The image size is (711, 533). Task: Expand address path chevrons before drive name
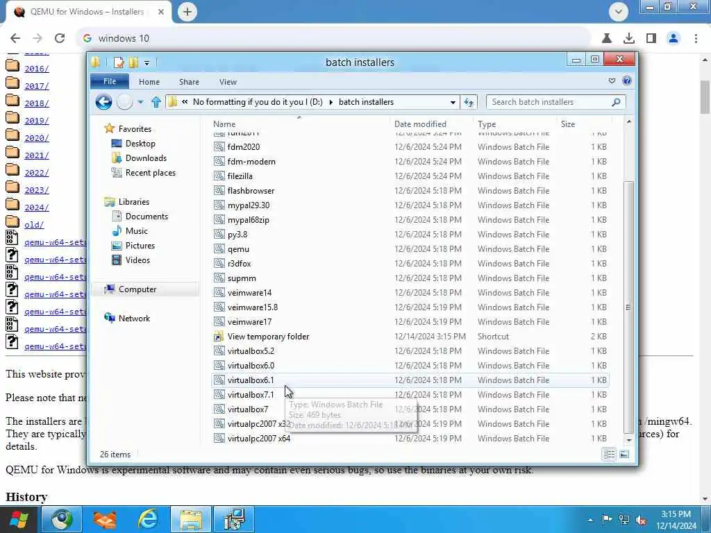[x=185, y=102]
